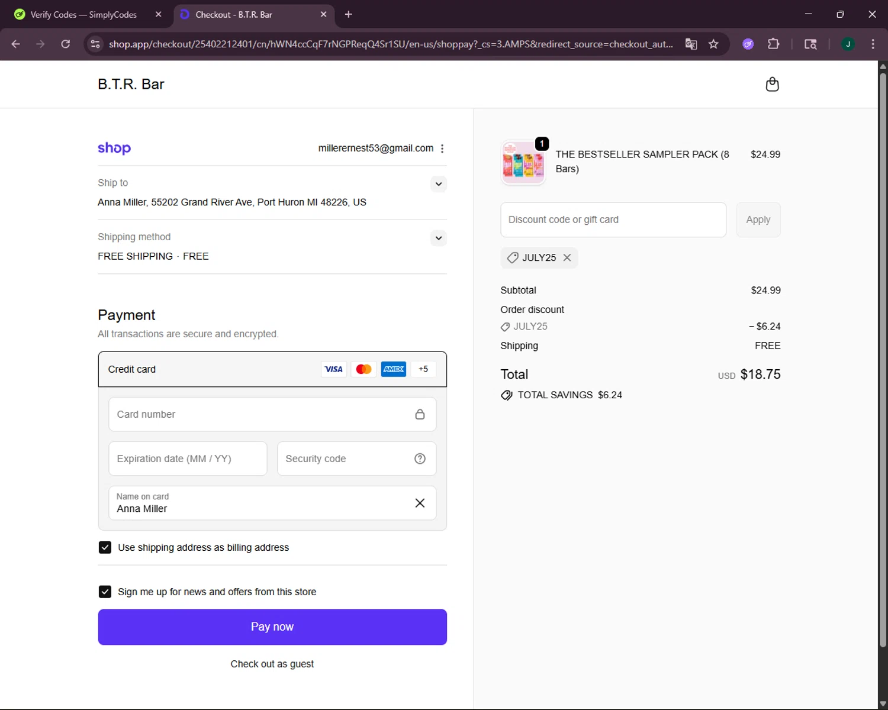Choose Check out as guest
The width and height of the screenshot is (888, 710).
[272, 664]
